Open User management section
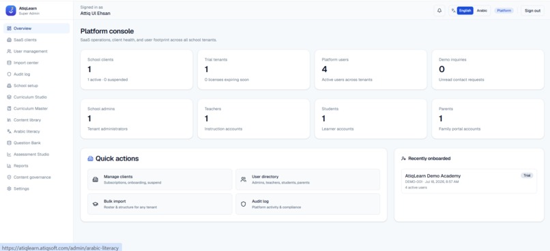 pyautogui.click(x=36, y=52)
